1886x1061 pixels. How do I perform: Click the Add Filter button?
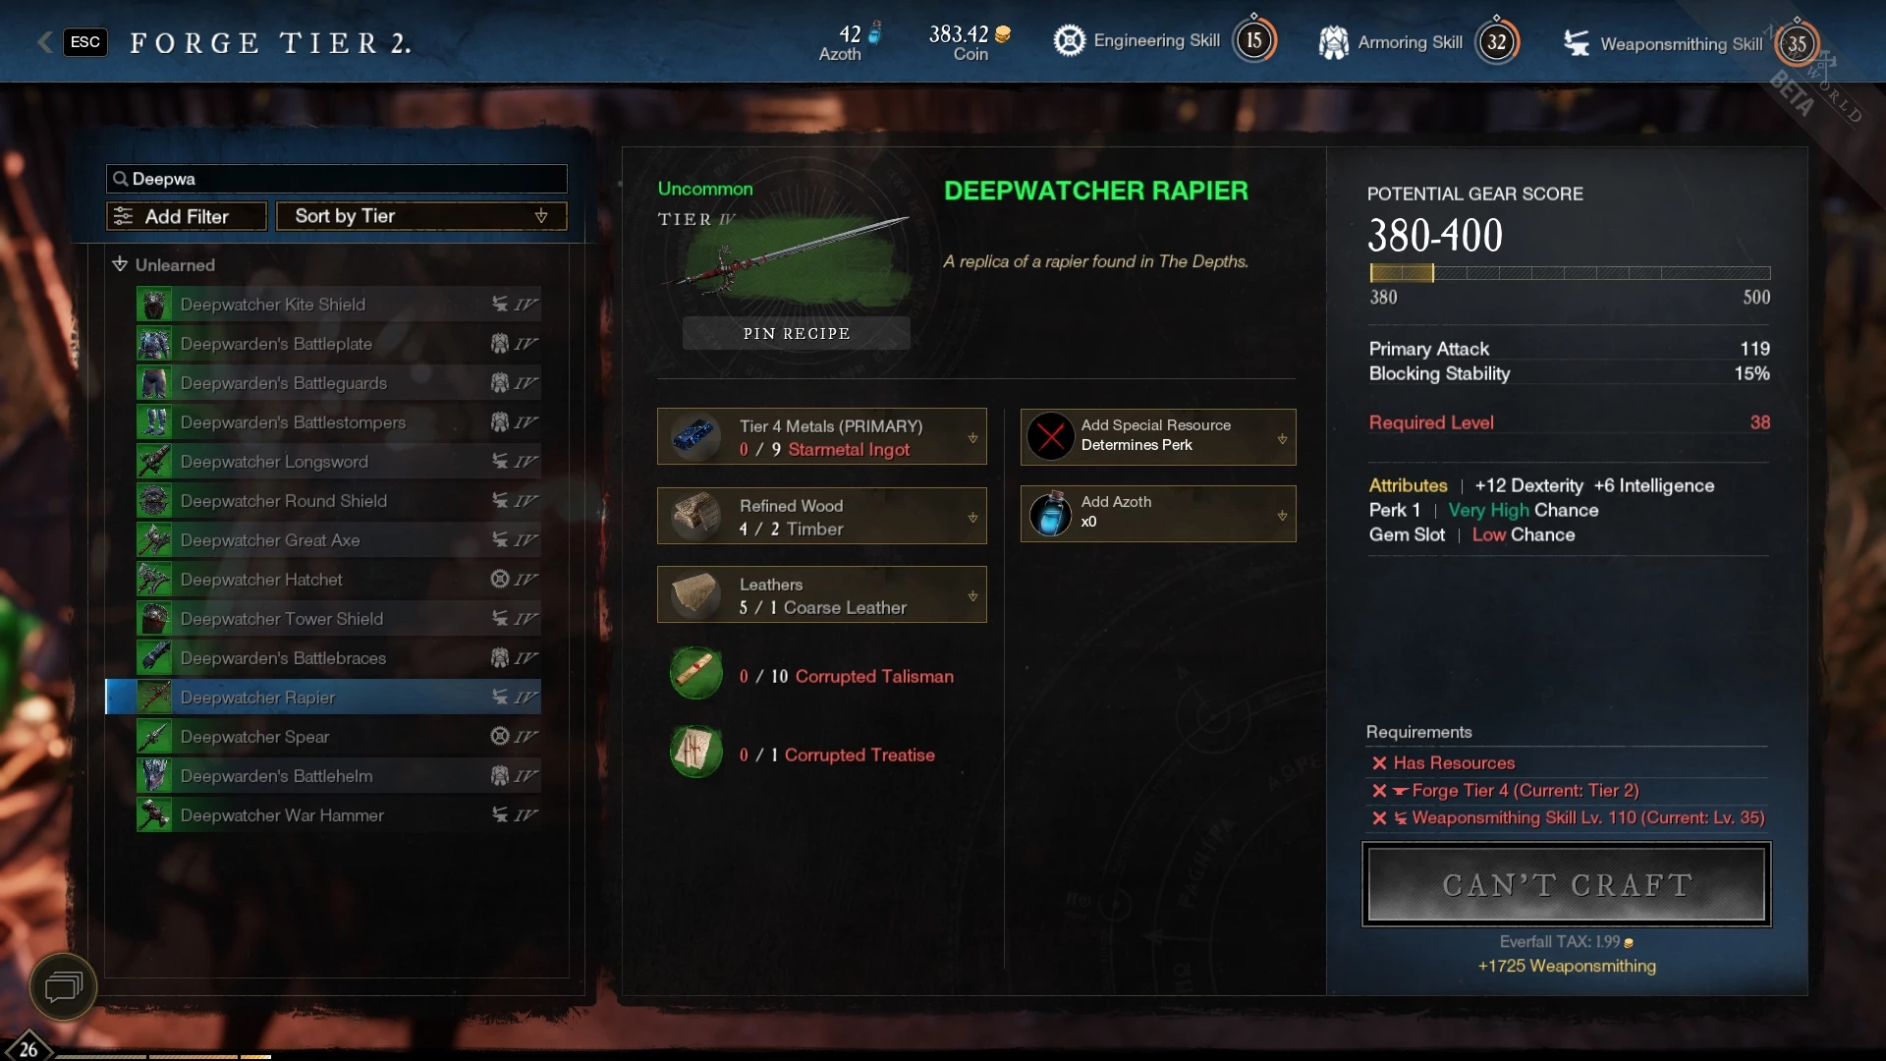coord(187,216)
